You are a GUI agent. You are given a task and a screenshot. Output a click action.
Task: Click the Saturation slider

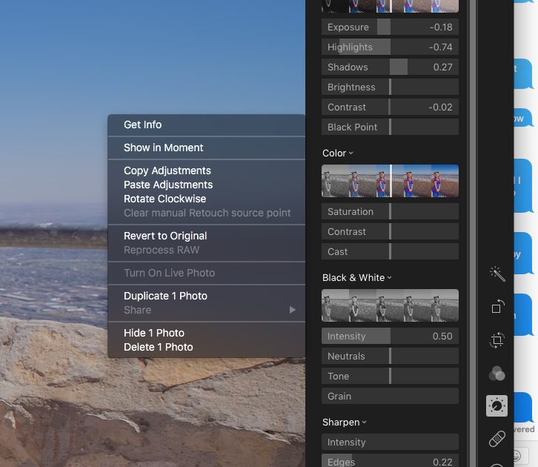click(390, 211)
